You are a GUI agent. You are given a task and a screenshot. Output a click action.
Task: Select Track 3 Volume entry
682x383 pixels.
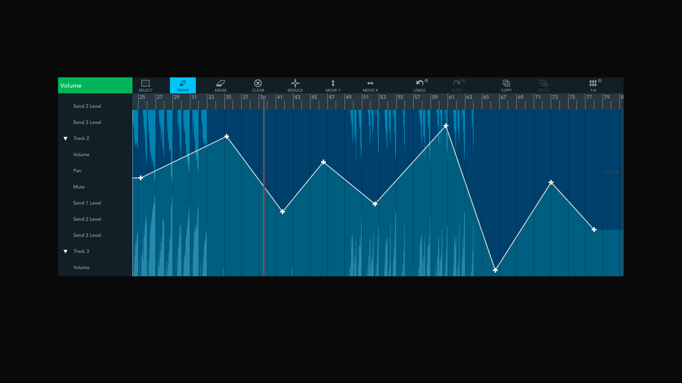point(81,268)
